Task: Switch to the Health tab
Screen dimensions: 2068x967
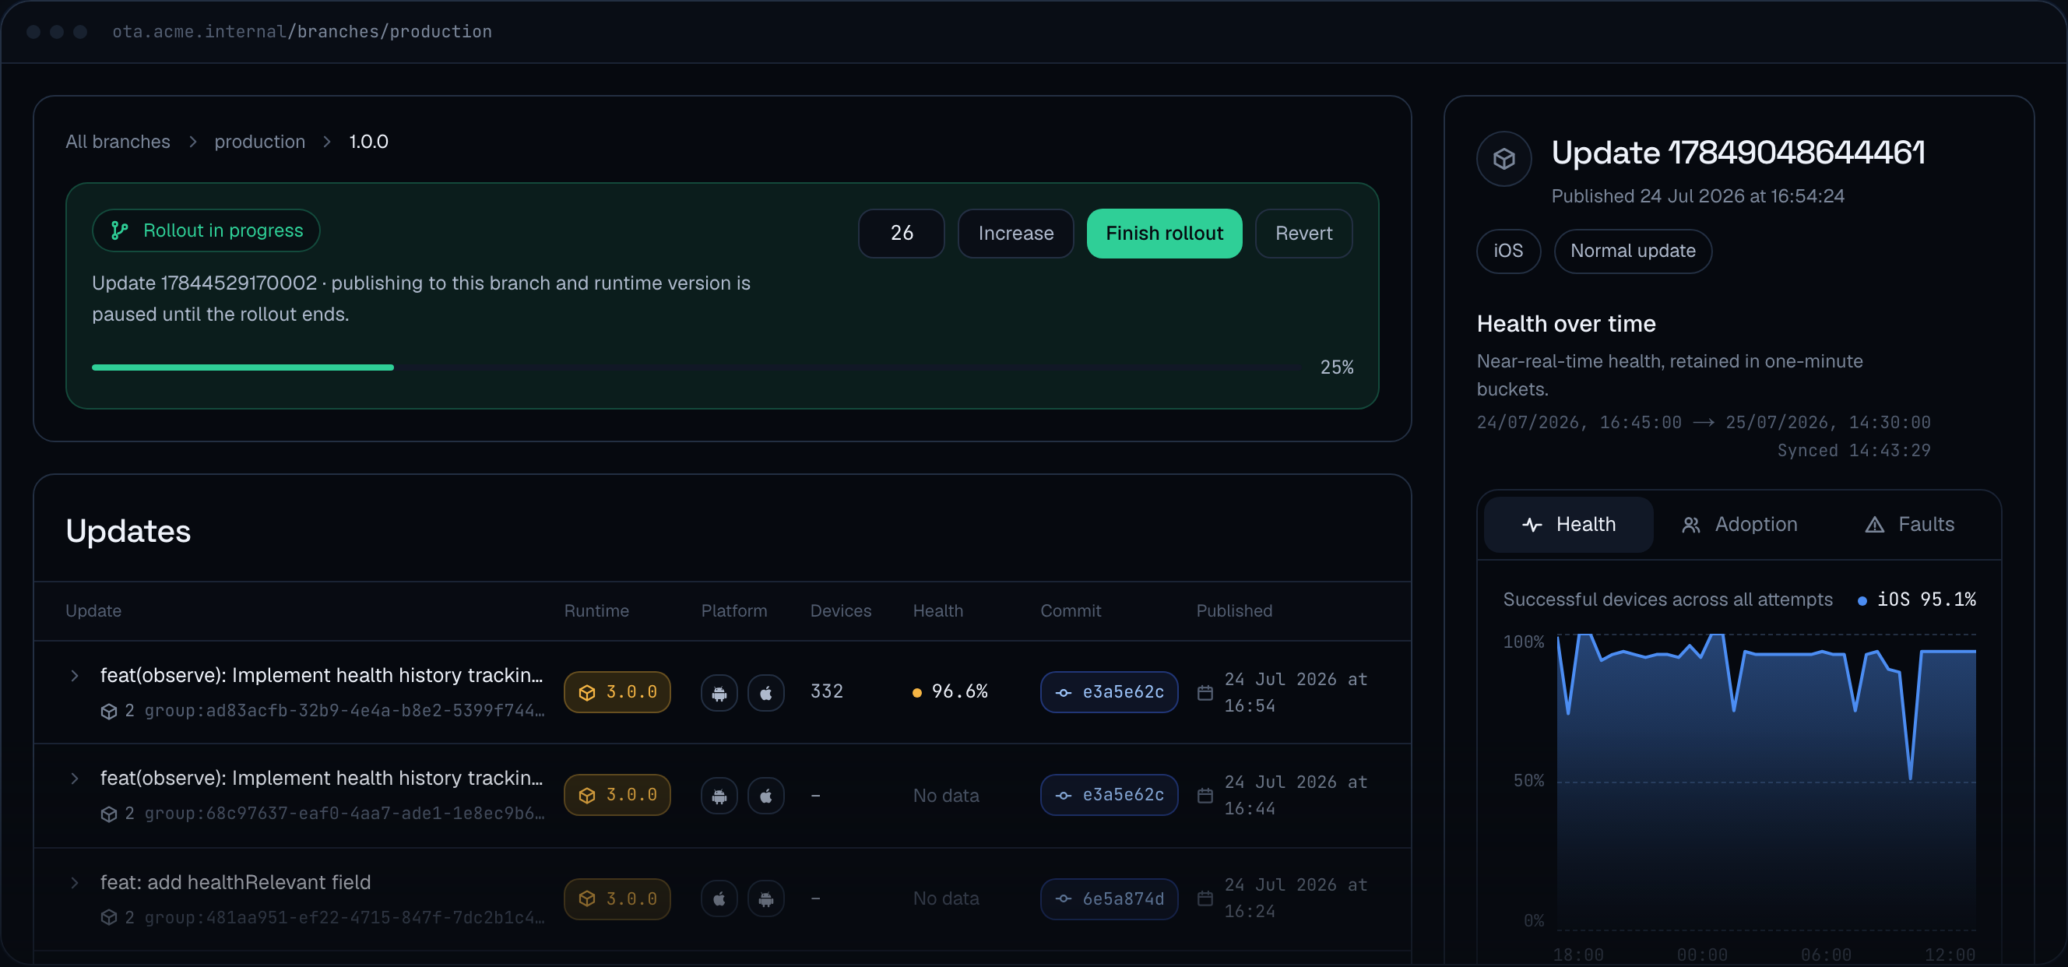Action: click(x=1568, y=524)
